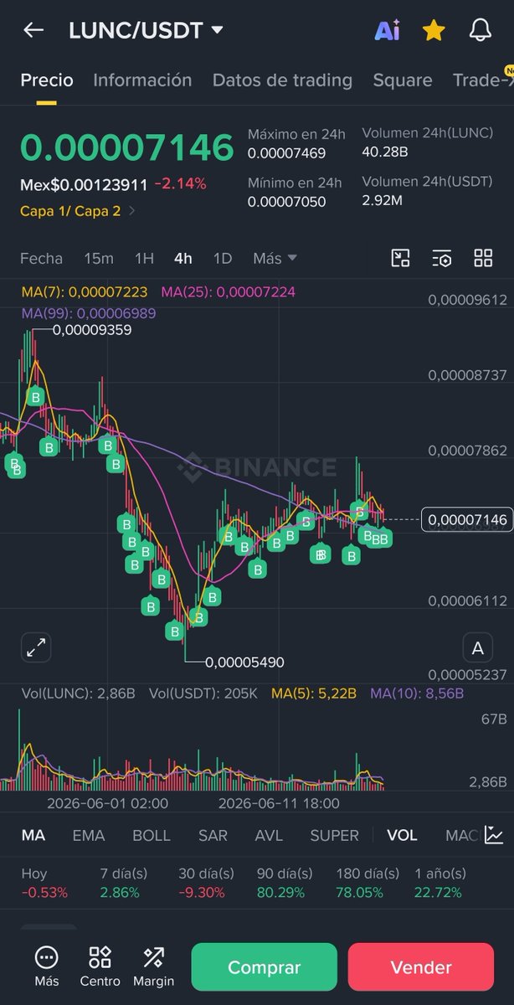Toggle the MA indicator
The height and width of the screenshot is (1005, 514).
pos(33,836)
